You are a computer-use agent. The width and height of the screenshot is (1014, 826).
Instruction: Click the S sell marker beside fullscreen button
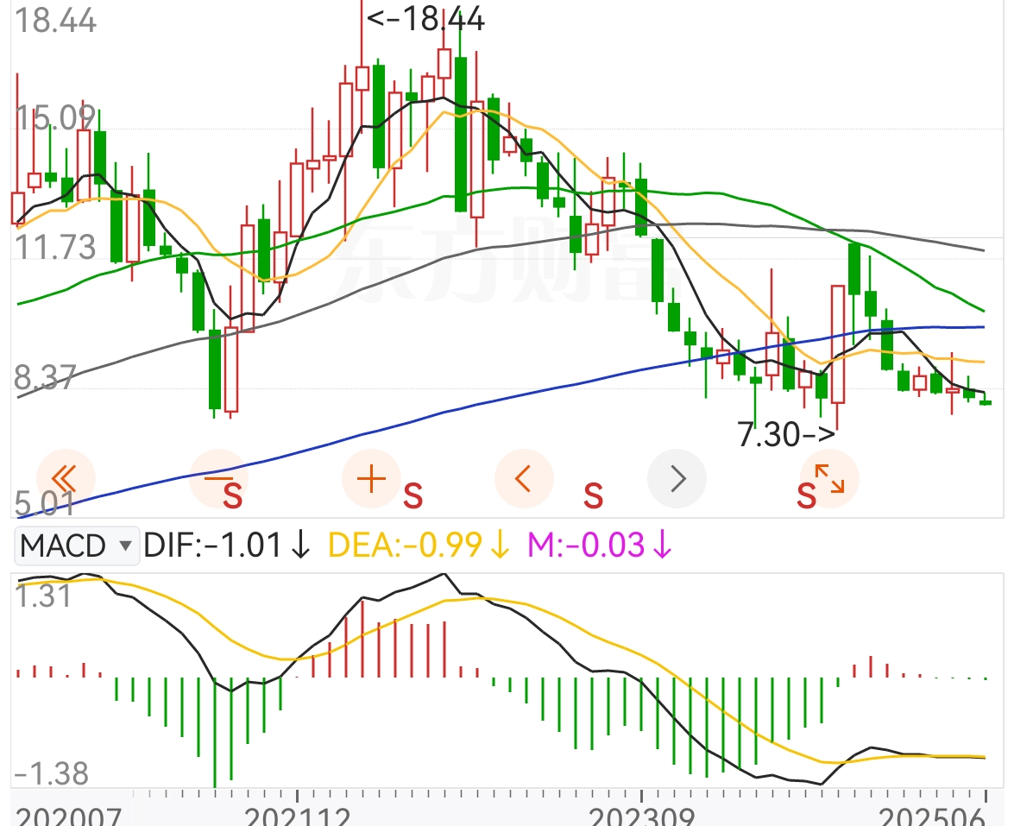tap(806, 497)
